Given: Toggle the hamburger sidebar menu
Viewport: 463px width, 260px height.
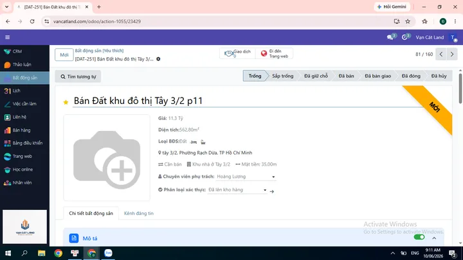Looking at the screenshot, I should [7, 37].
